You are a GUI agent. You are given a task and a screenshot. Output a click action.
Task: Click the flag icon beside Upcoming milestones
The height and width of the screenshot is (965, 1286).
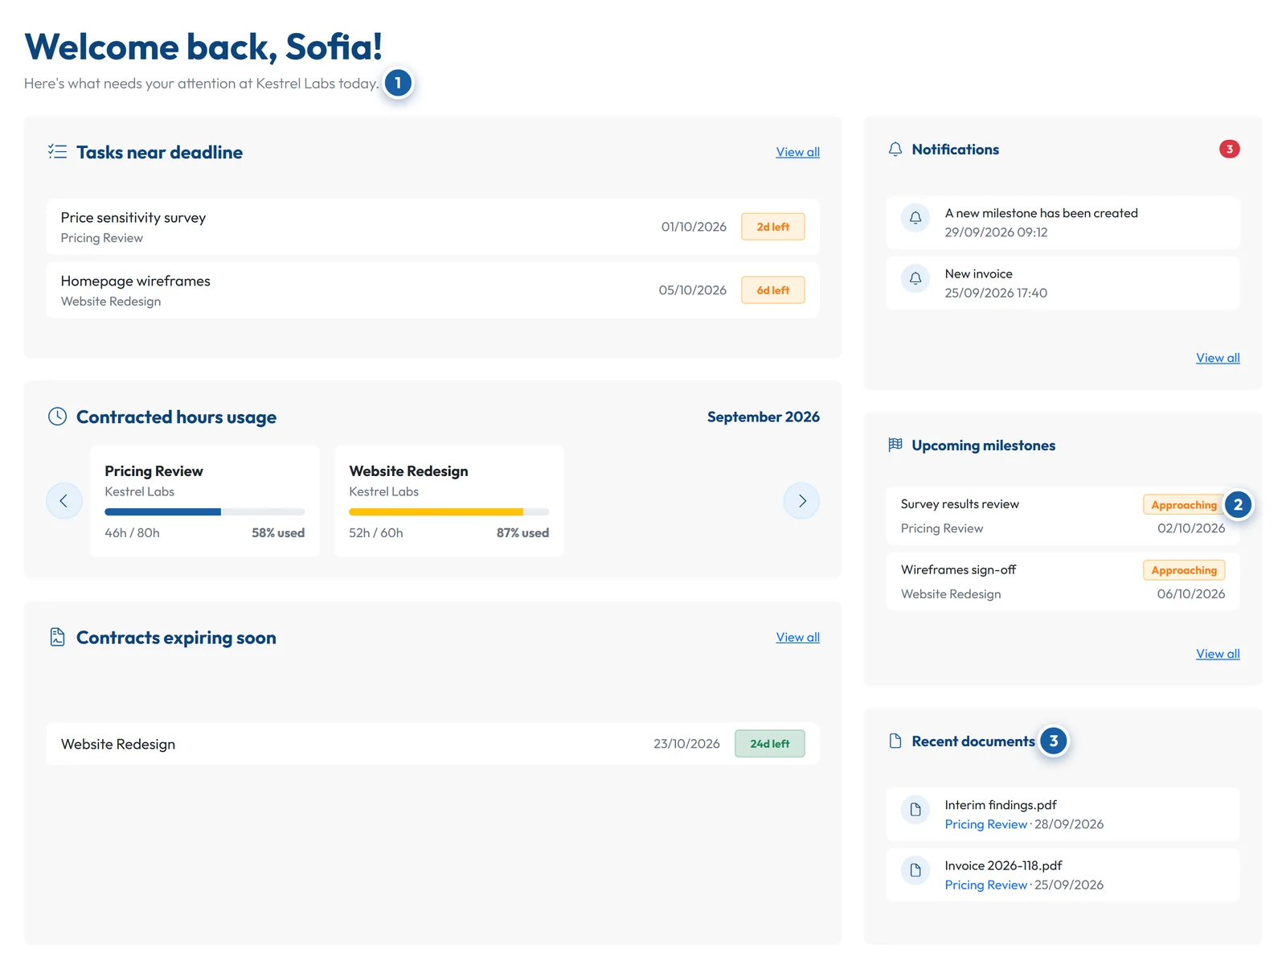pos(895,445)
